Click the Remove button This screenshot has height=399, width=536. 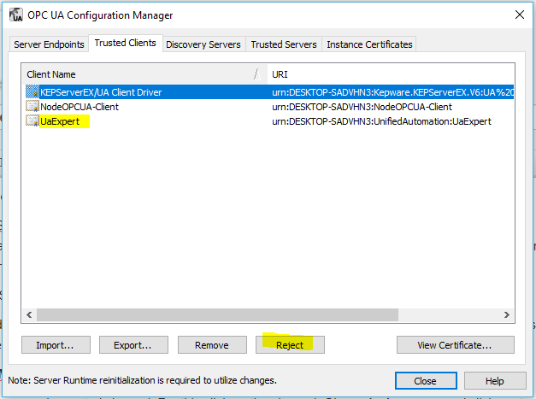pos(212,345)
